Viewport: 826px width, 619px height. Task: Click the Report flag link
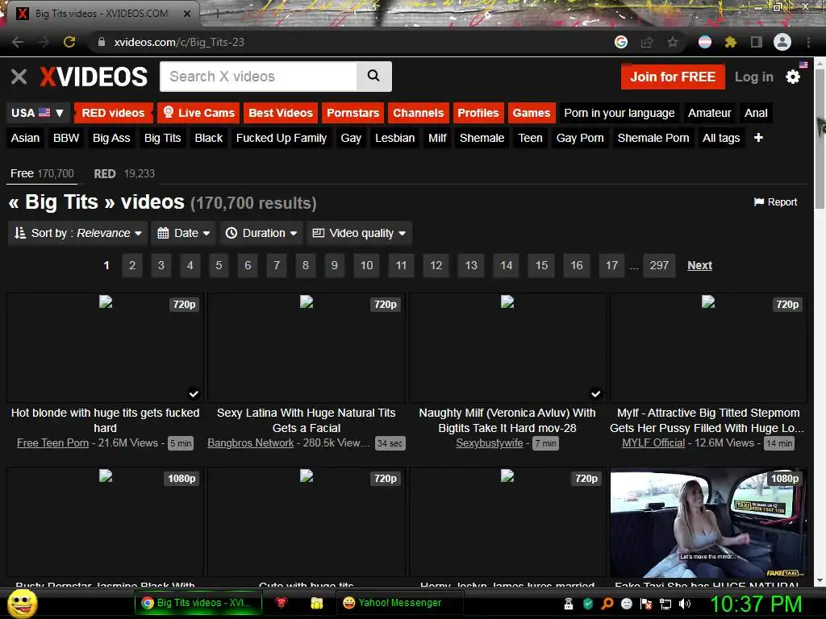pos(775,202)
